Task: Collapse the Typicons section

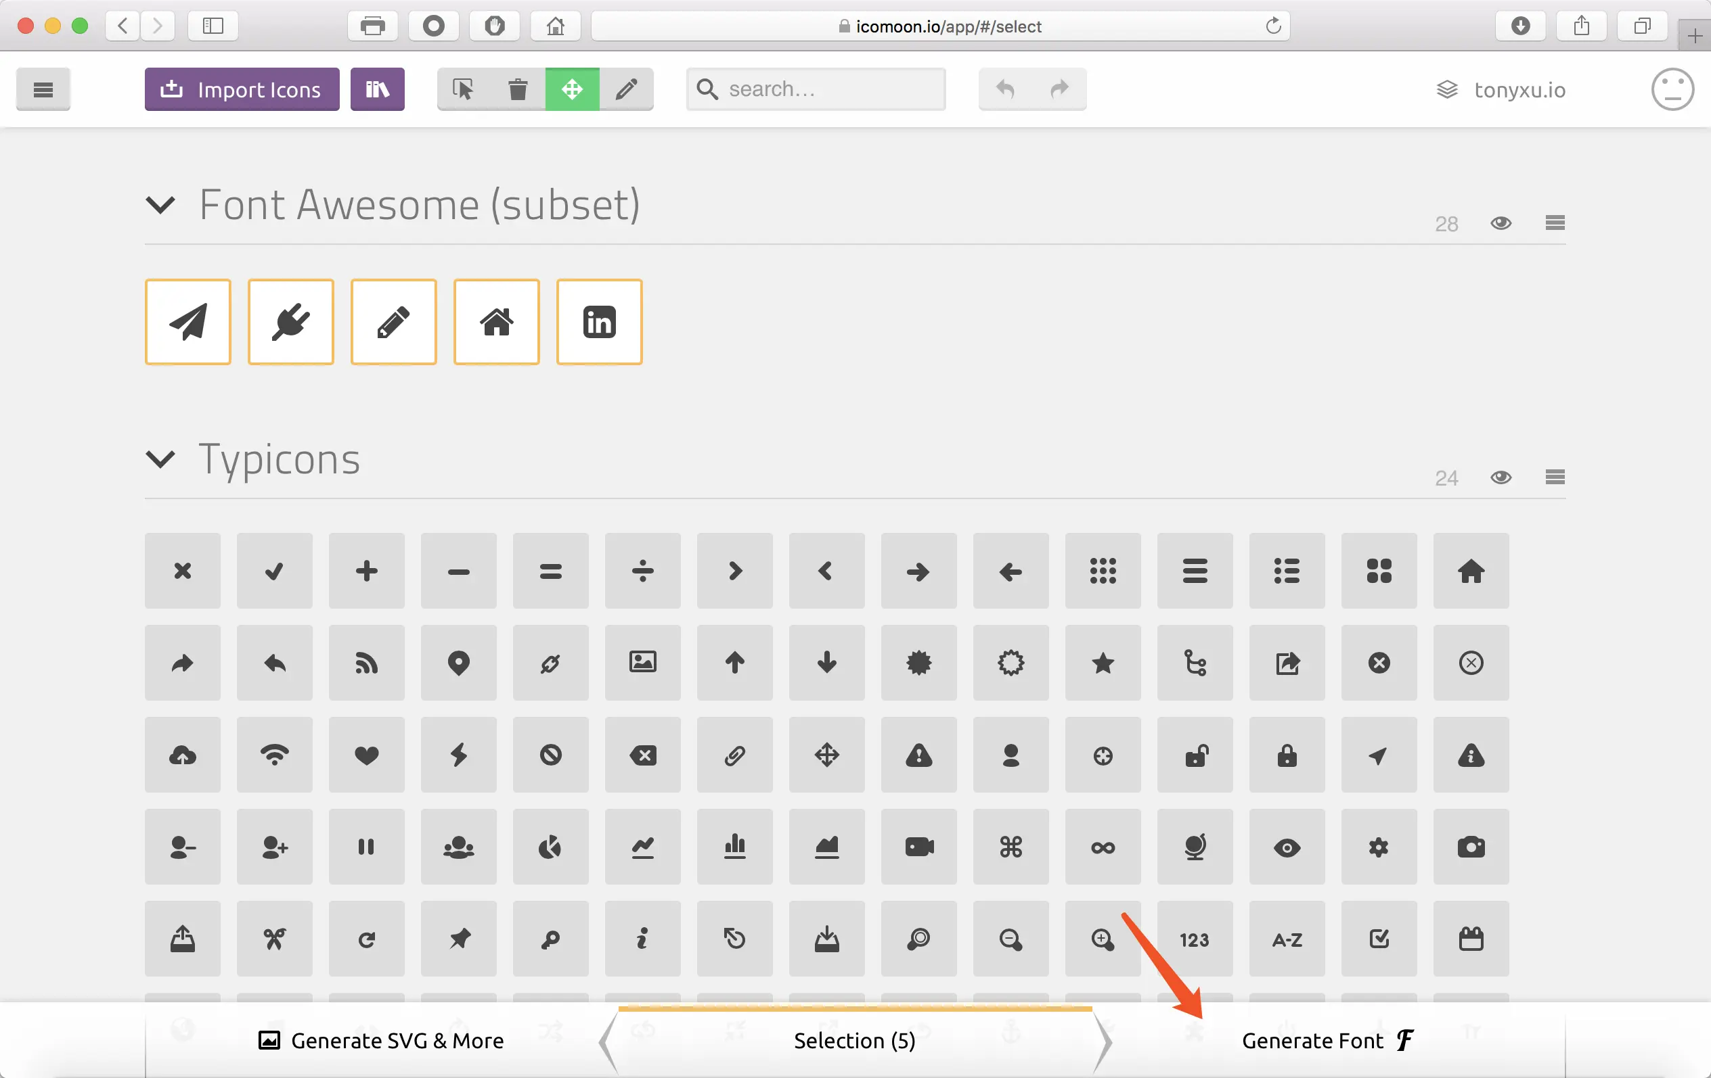Action: (160, 459)
